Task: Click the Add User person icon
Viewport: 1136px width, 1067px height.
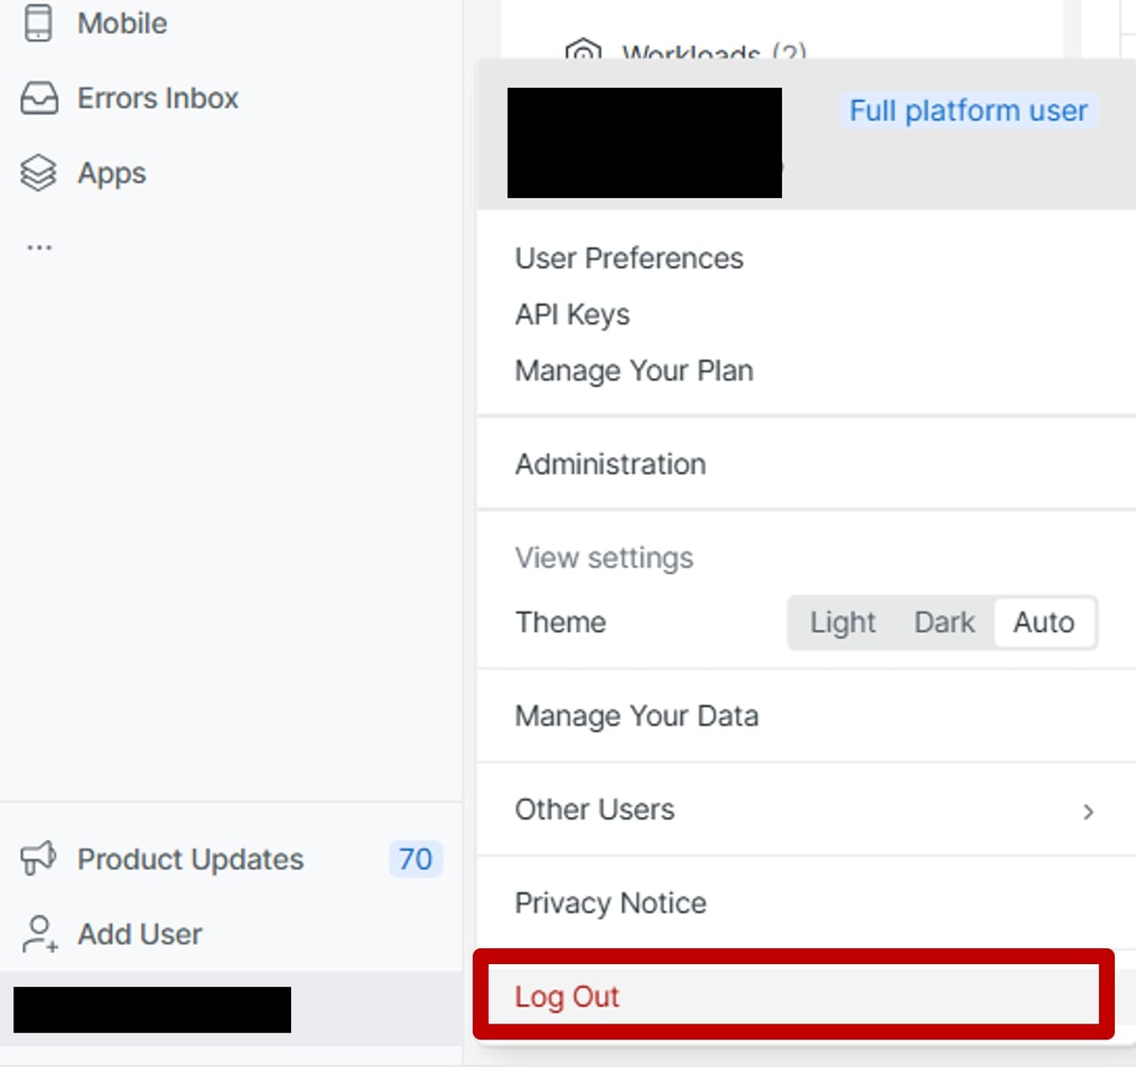Action: coord(39,934)
